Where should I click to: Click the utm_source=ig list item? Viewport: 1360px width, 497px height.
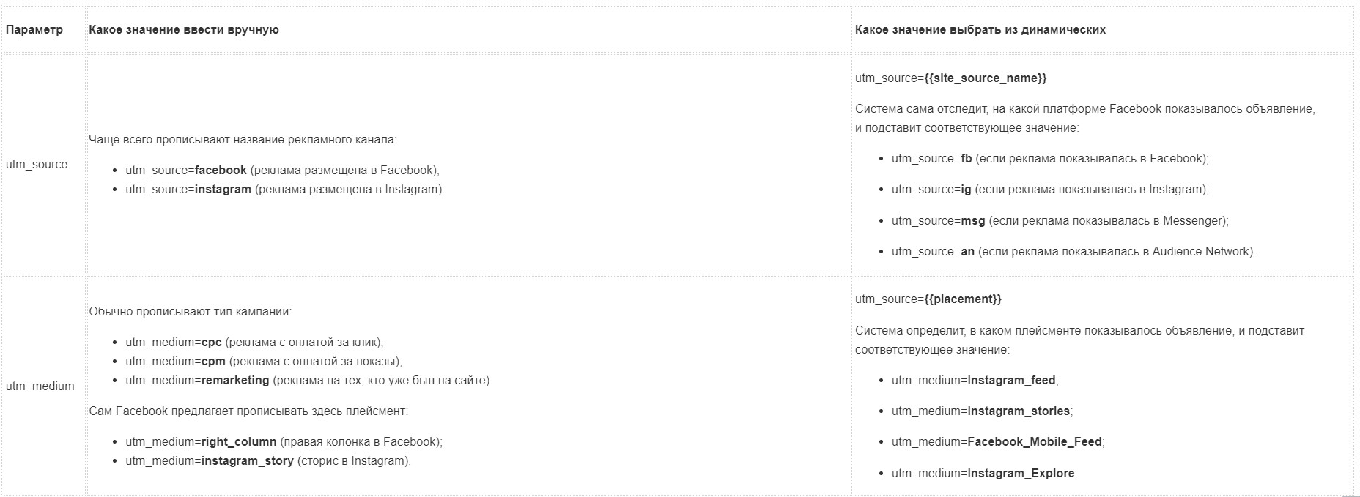point(1049,190)
